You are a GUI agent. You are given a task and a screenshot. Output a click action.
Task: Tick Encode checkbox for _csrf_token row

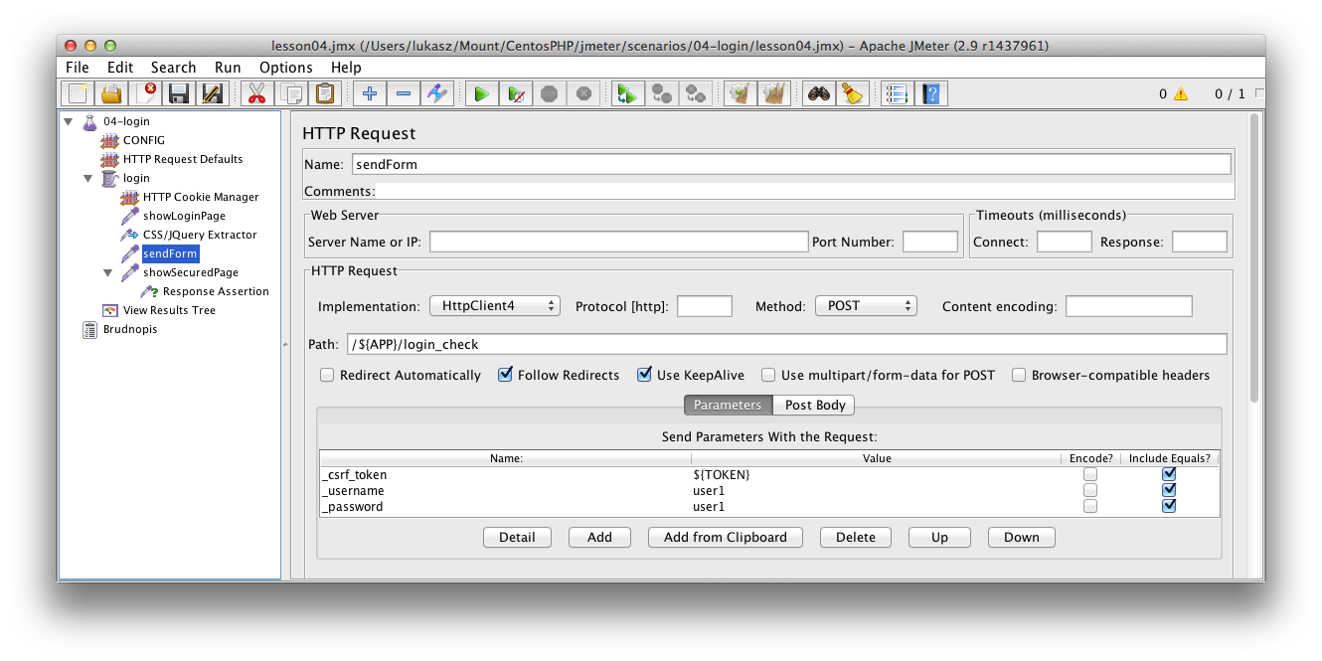[x=1090, y=475]
